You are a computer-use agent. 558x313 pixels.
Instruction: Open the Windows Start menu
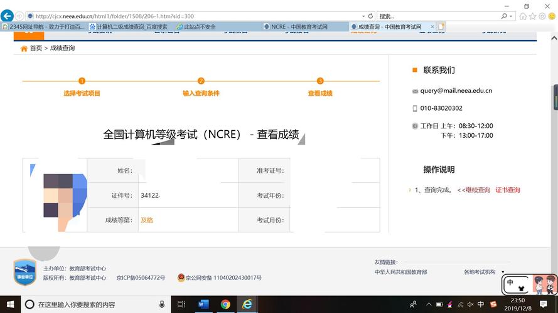pos(10,304)
